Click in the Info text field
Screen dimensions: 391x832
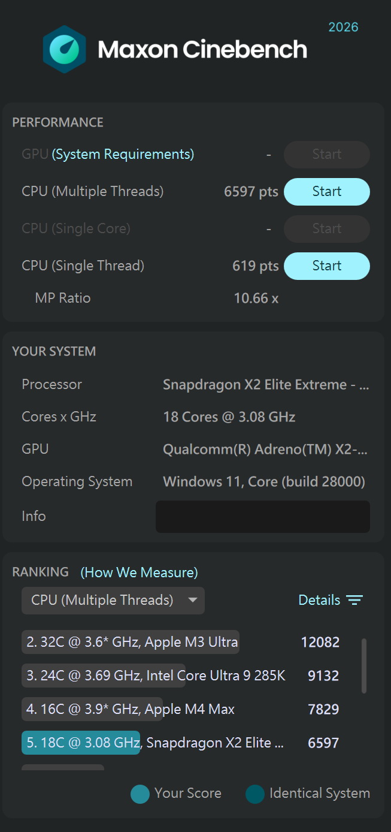pos(262,517)
